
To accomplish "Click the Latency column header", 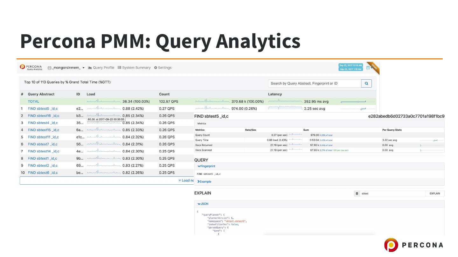I will click(x=275, y=94).
